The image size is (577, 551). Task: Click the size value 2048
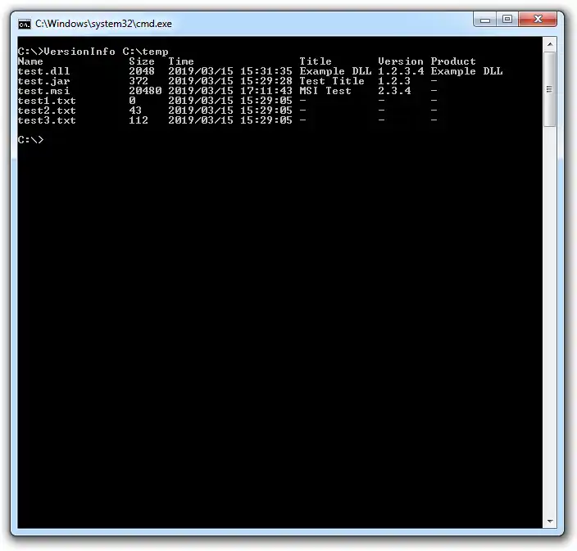(x=142, y=71)
